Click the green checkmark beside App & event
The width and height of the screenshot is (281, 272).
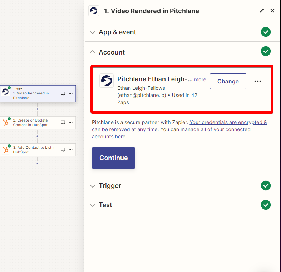coord(266,32)
